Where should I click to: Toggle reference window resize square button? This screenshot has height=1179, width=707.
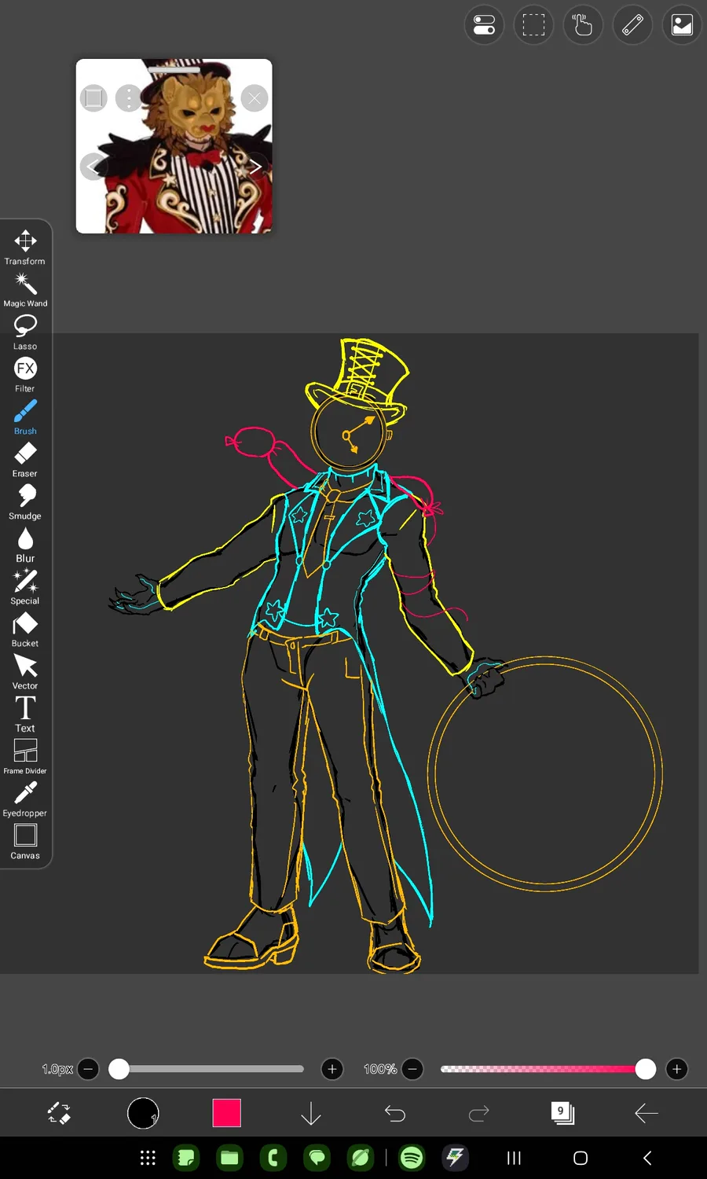click(x=93, y=98)
